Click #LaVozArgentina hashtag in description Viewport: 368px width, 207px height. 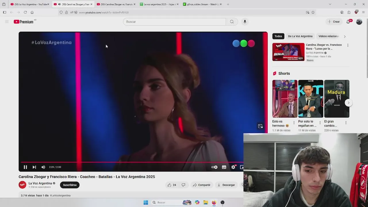tap(60, 195)
